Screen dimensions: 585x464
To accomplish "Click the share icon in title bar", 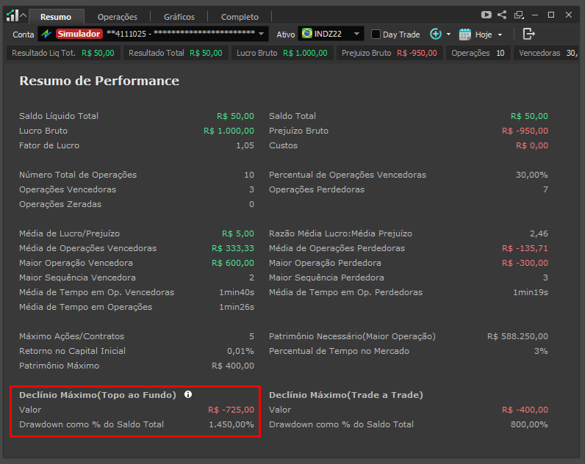I will coord(502,15).
